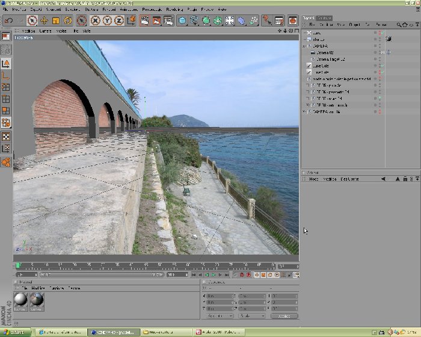Click the search magnifier in Object Manager
The width and height of the screenshot is (421, 337).
click(x=399, y=25)
